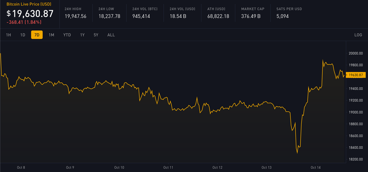Show the 1M price chart
The height and width of the screenshot is (172, 368).
pyautogui.click(x=51, y=35)
